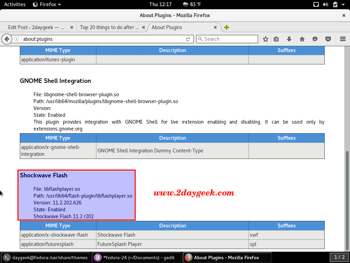Click the weather indicator showing 83 °F
The image size is (350, 263).
[192, 4]
